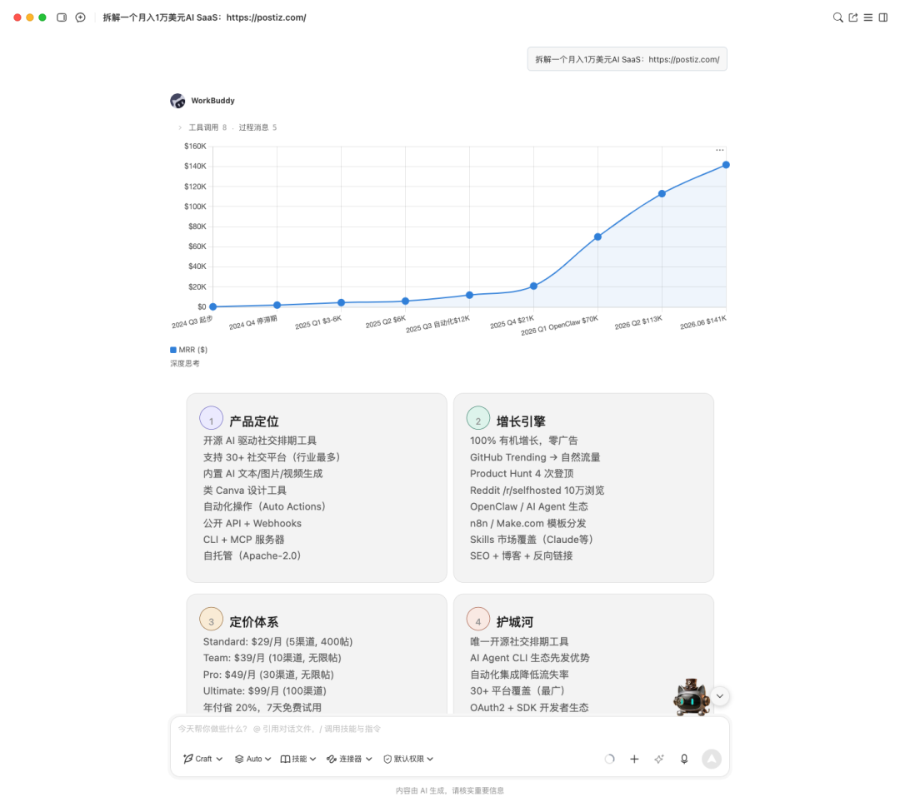Click the $160K y-axis label
Screen dimensions: 900x802
coord(195,147)
